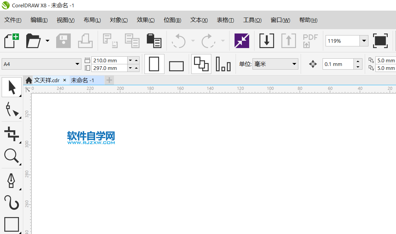This screenshot has width=396, height=234.
Task: Click inside the 0.1 mm nudge distance field
Action: tap(337, 64)
